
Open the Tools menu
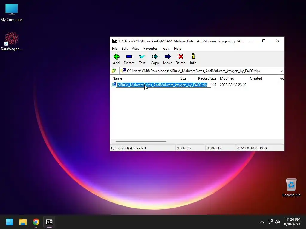pyautogui.click(x=166, y=49)
